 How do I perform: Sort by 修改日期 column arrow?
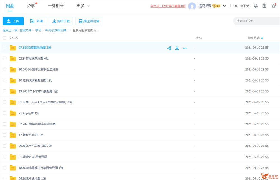(x=262, y=38)
